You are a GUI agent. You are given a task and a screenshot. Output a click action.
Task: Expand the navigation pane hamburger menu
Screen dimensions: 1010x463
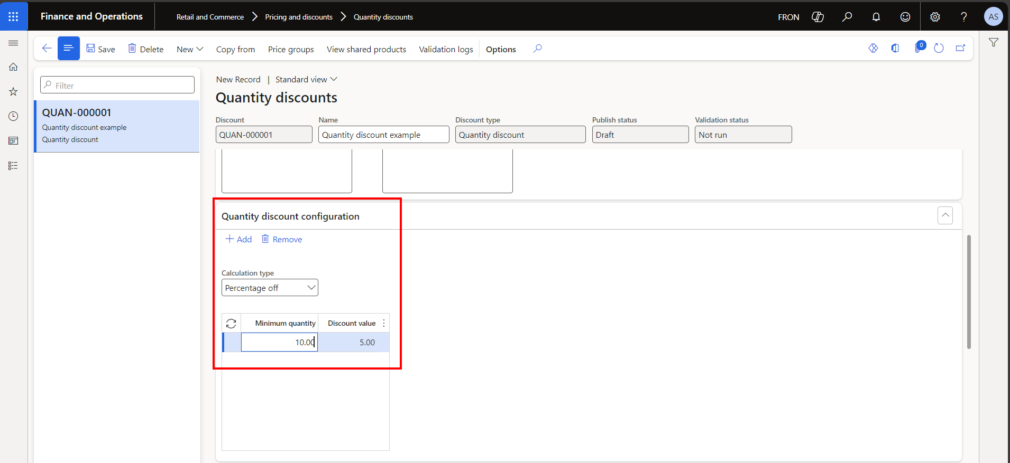click(x=14, y=43)
